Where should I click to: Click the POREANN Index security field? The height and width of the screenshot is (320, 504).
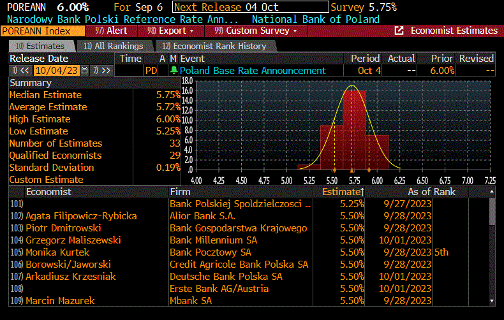point(43,31)
